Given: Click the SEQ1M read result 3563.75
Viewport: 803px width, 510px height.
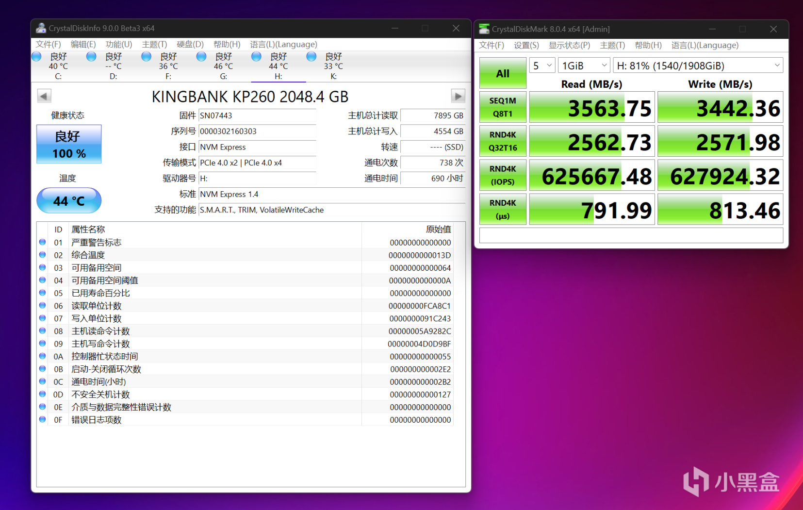Looking at the screenshot, I should [x=592, y=107].
